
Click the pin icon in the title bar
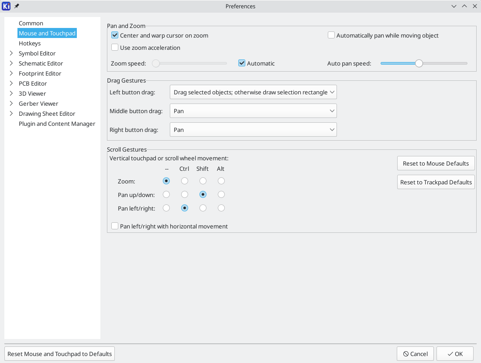click(x=16, y=6)
